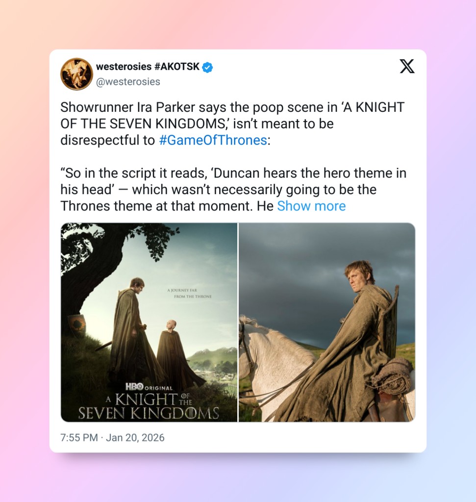
Task: Click the westerosies #AKOTSK display name
Action: pyautogui.click(x=148, y=67)
